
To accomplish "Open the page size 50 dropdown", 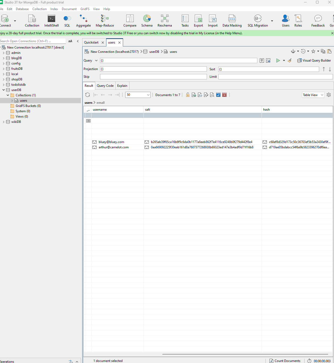I will (x=138, y=95).
